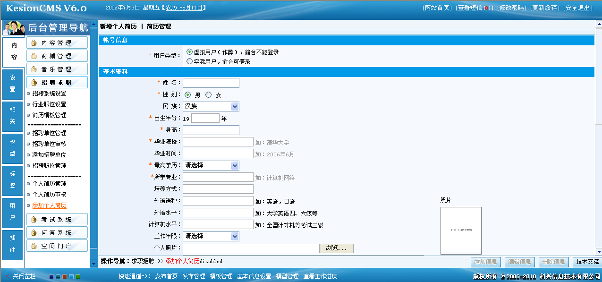
Task: Switch to the 设置 side tab
Action: click(x=13, y=84)
